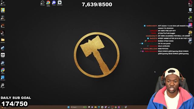Select the Steam desktop shortcut

click(3, 48)
